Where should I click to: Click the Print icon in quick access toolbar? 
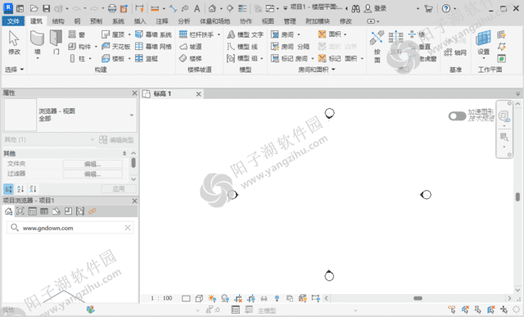pos(112,8)
